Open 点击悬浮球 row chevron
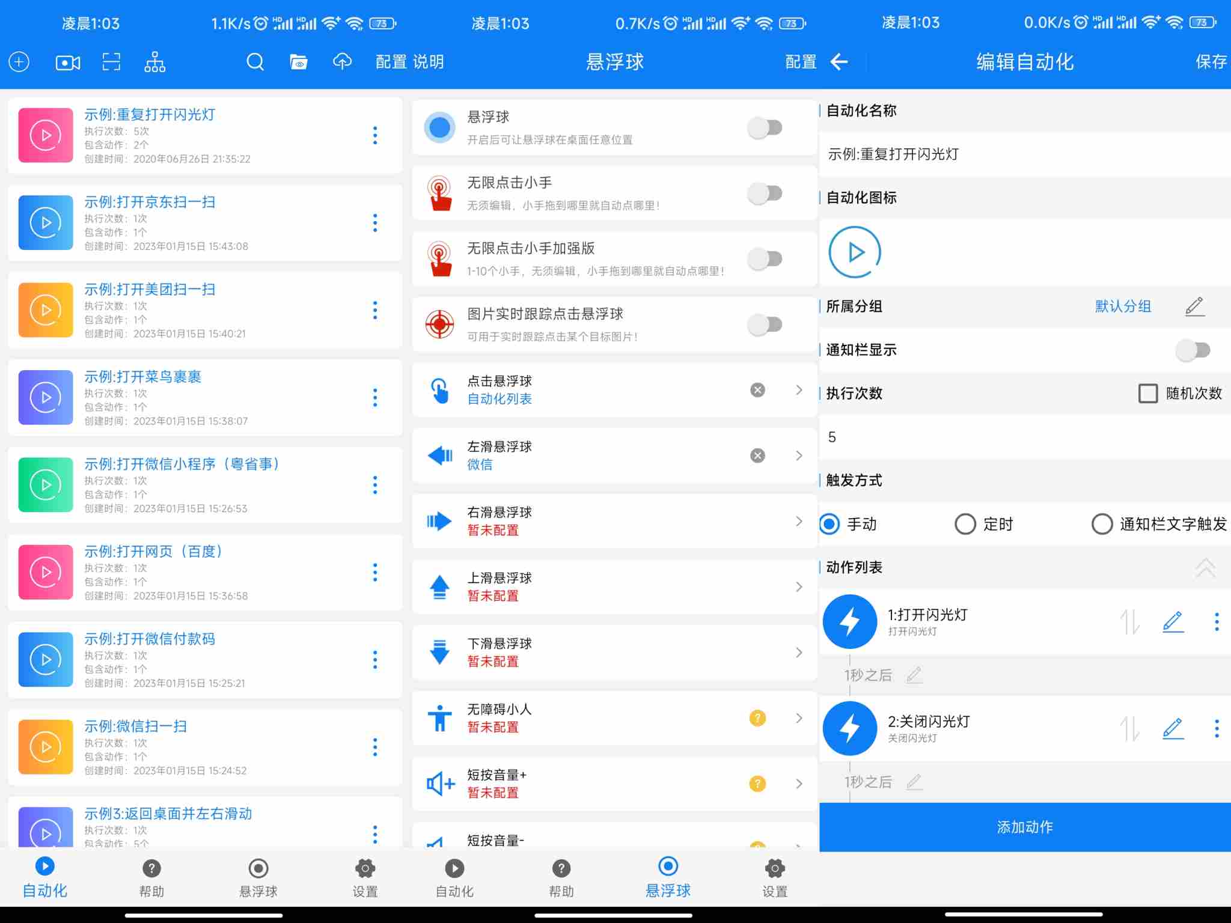This screenshot has width=1231, height=923. coord(799,390)
